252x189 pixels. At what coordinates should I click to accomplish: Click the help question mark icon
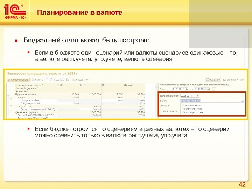(x=242, y=80)
